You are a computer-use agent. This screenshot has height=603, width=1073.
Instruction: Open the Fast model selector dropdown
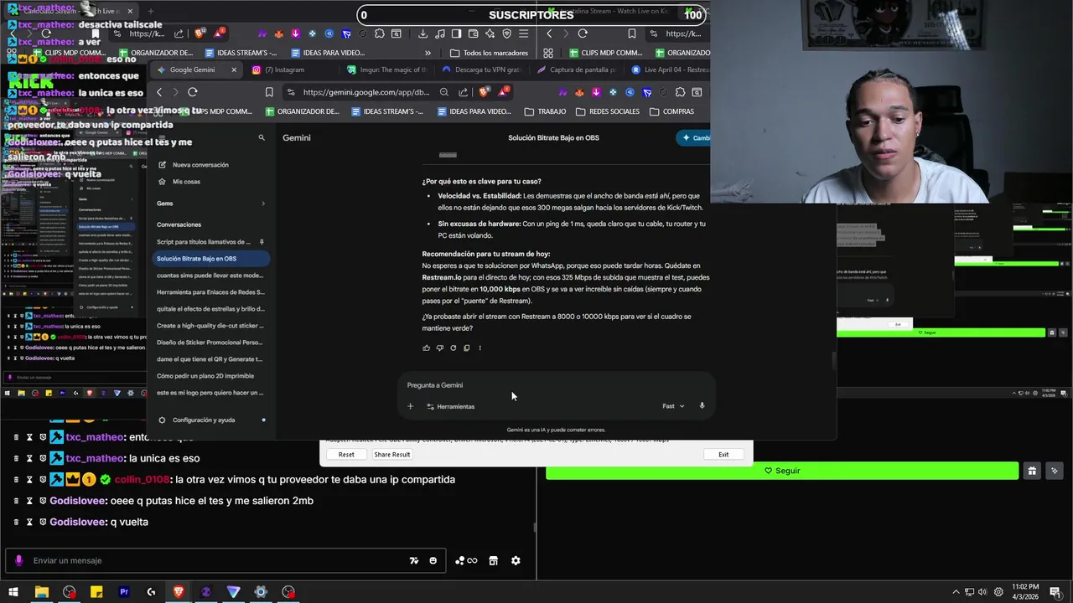pyautogui.click(x=673, y=406)
